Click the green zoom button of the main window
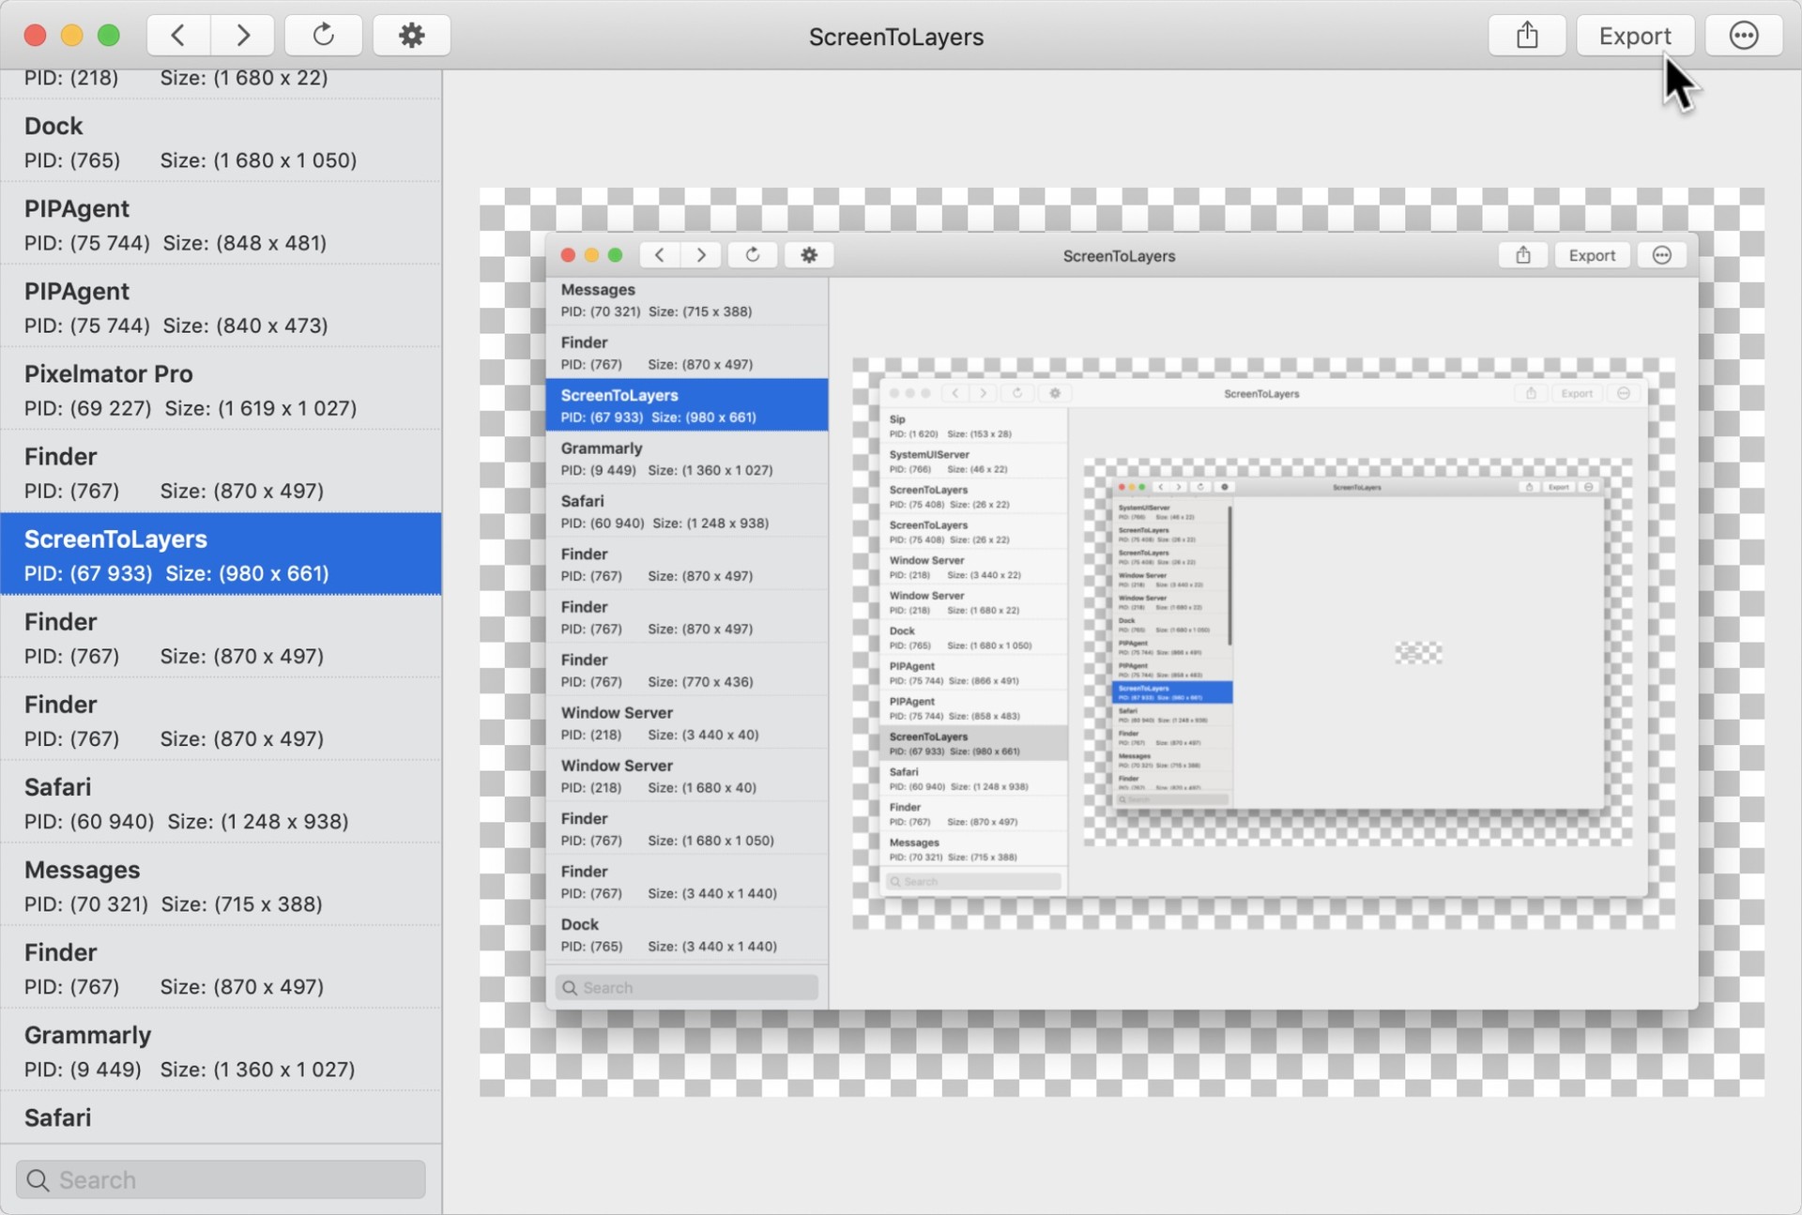1802x1215 pixels. 109,36
